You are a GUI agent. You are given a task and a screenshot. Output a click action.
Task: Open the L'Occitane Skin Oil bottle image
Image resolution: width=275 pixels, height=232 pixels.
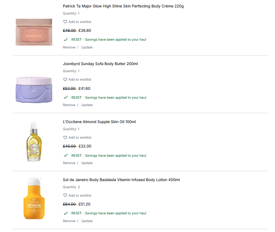34,141
